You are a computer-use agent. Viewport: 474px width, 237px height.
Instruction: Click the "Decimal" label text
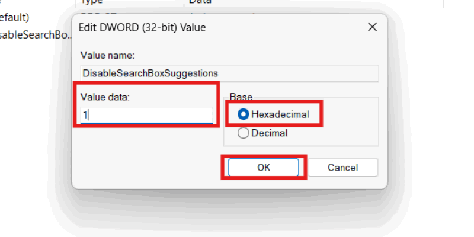tap(269, 133)
